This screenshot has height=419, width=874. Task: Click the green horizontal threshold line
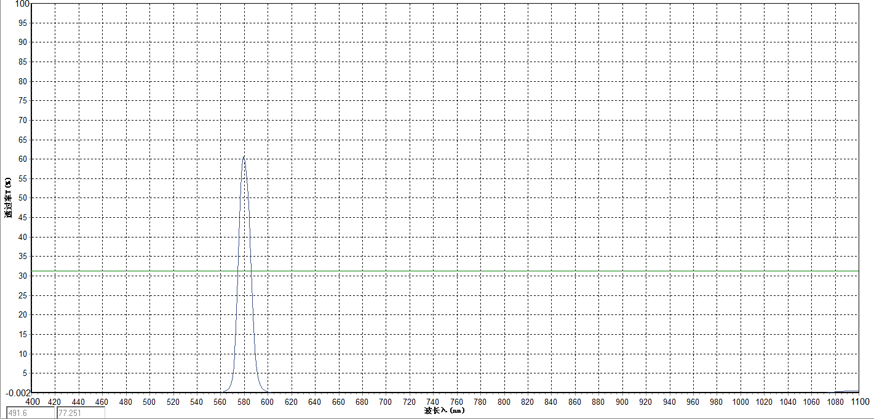coord(444,271)
